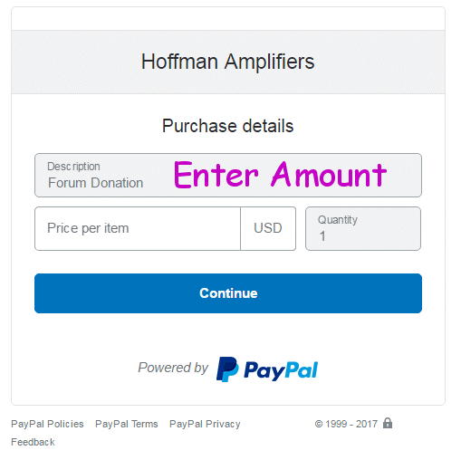Click the quantity value 1
The image size is (461, 460).
322,236
